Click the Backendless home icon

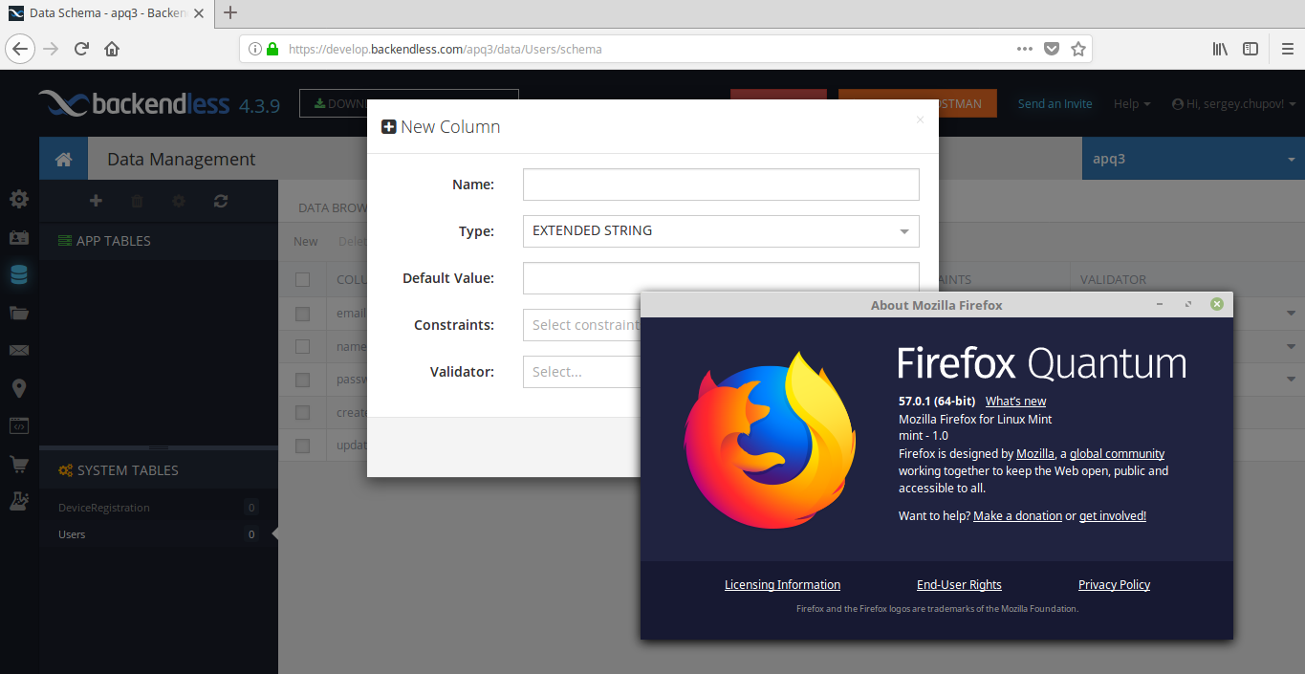point(63,160)
